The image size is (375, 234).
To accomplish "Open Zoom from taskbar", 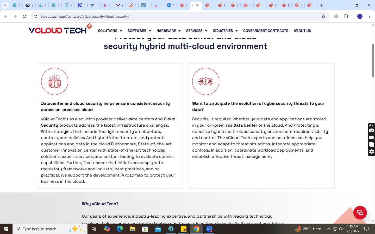I will coord(209,229).
